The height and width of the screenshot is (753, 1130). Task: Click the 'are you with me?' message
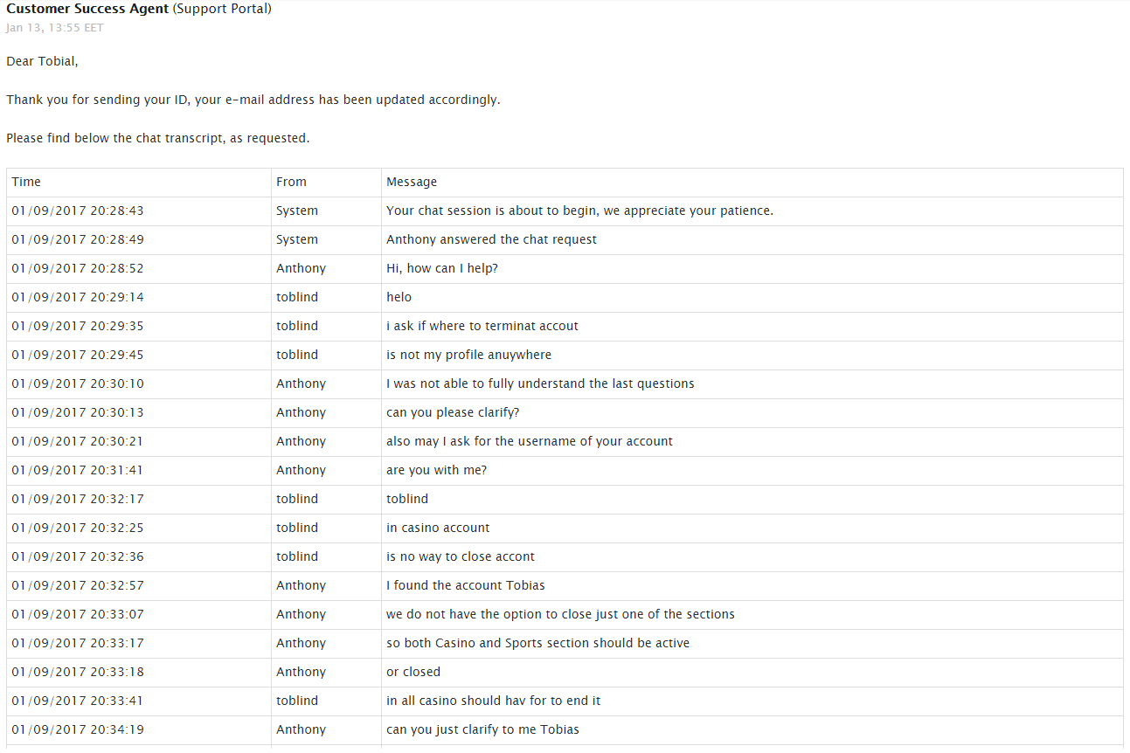[436, 470]
